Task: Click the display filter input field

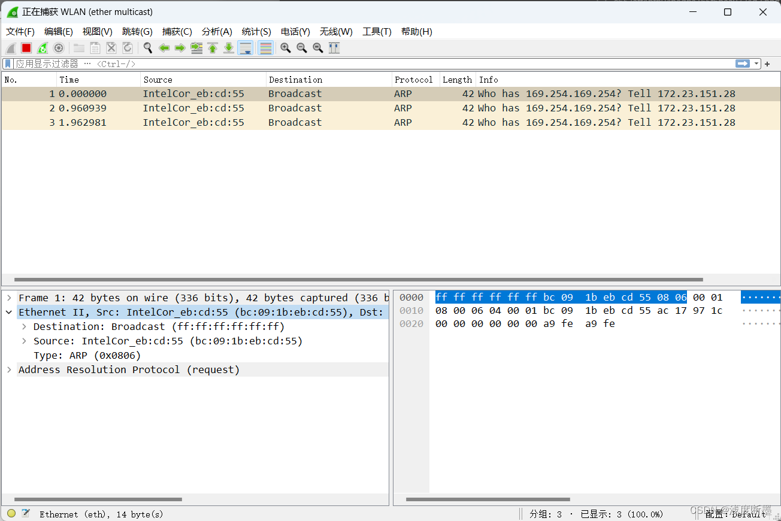Action: (x=374, y=63)
